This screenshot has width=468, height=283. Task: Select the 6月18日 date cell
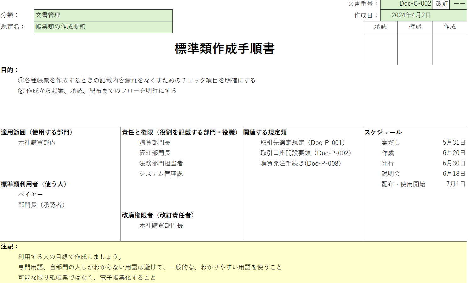454,174
